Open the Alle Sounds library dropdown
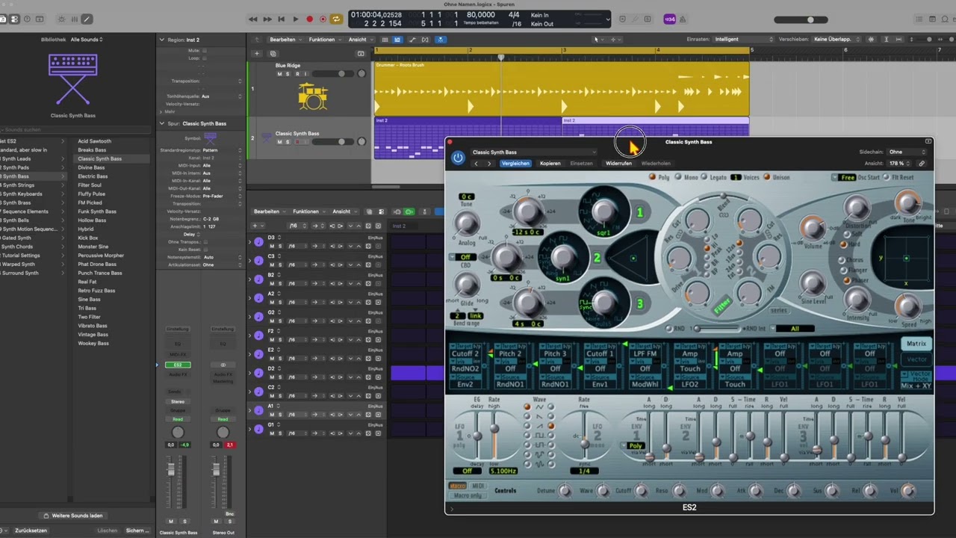The width and height of the screenshot is (956, 538). tap(87, 40)
